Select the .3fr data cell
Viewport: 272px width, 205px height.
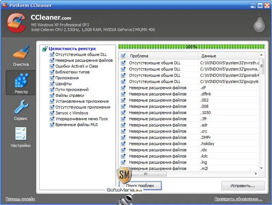click(x=228, y=119)
